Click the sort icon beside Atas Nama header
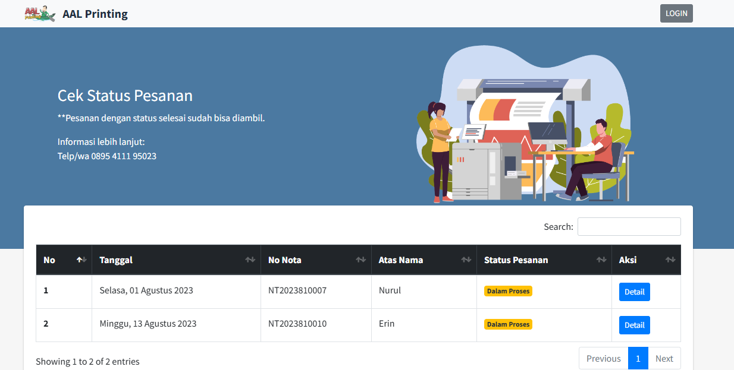This screenshot has width=734, height=370. tap(467, 260)
